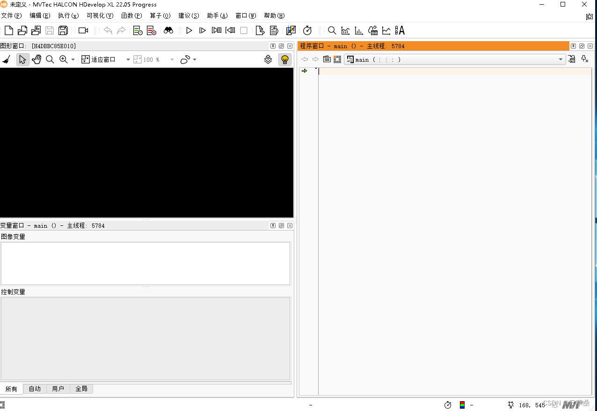597x411 pixels.
Task: Activate the Step Over execution icon
Action: click(x=202, y=30)
